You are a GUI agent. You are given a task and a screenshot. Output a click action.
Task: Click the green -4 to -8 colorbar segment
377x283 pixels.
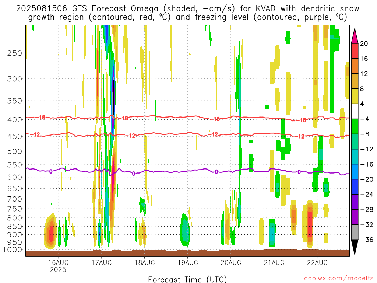click(355, 126)
